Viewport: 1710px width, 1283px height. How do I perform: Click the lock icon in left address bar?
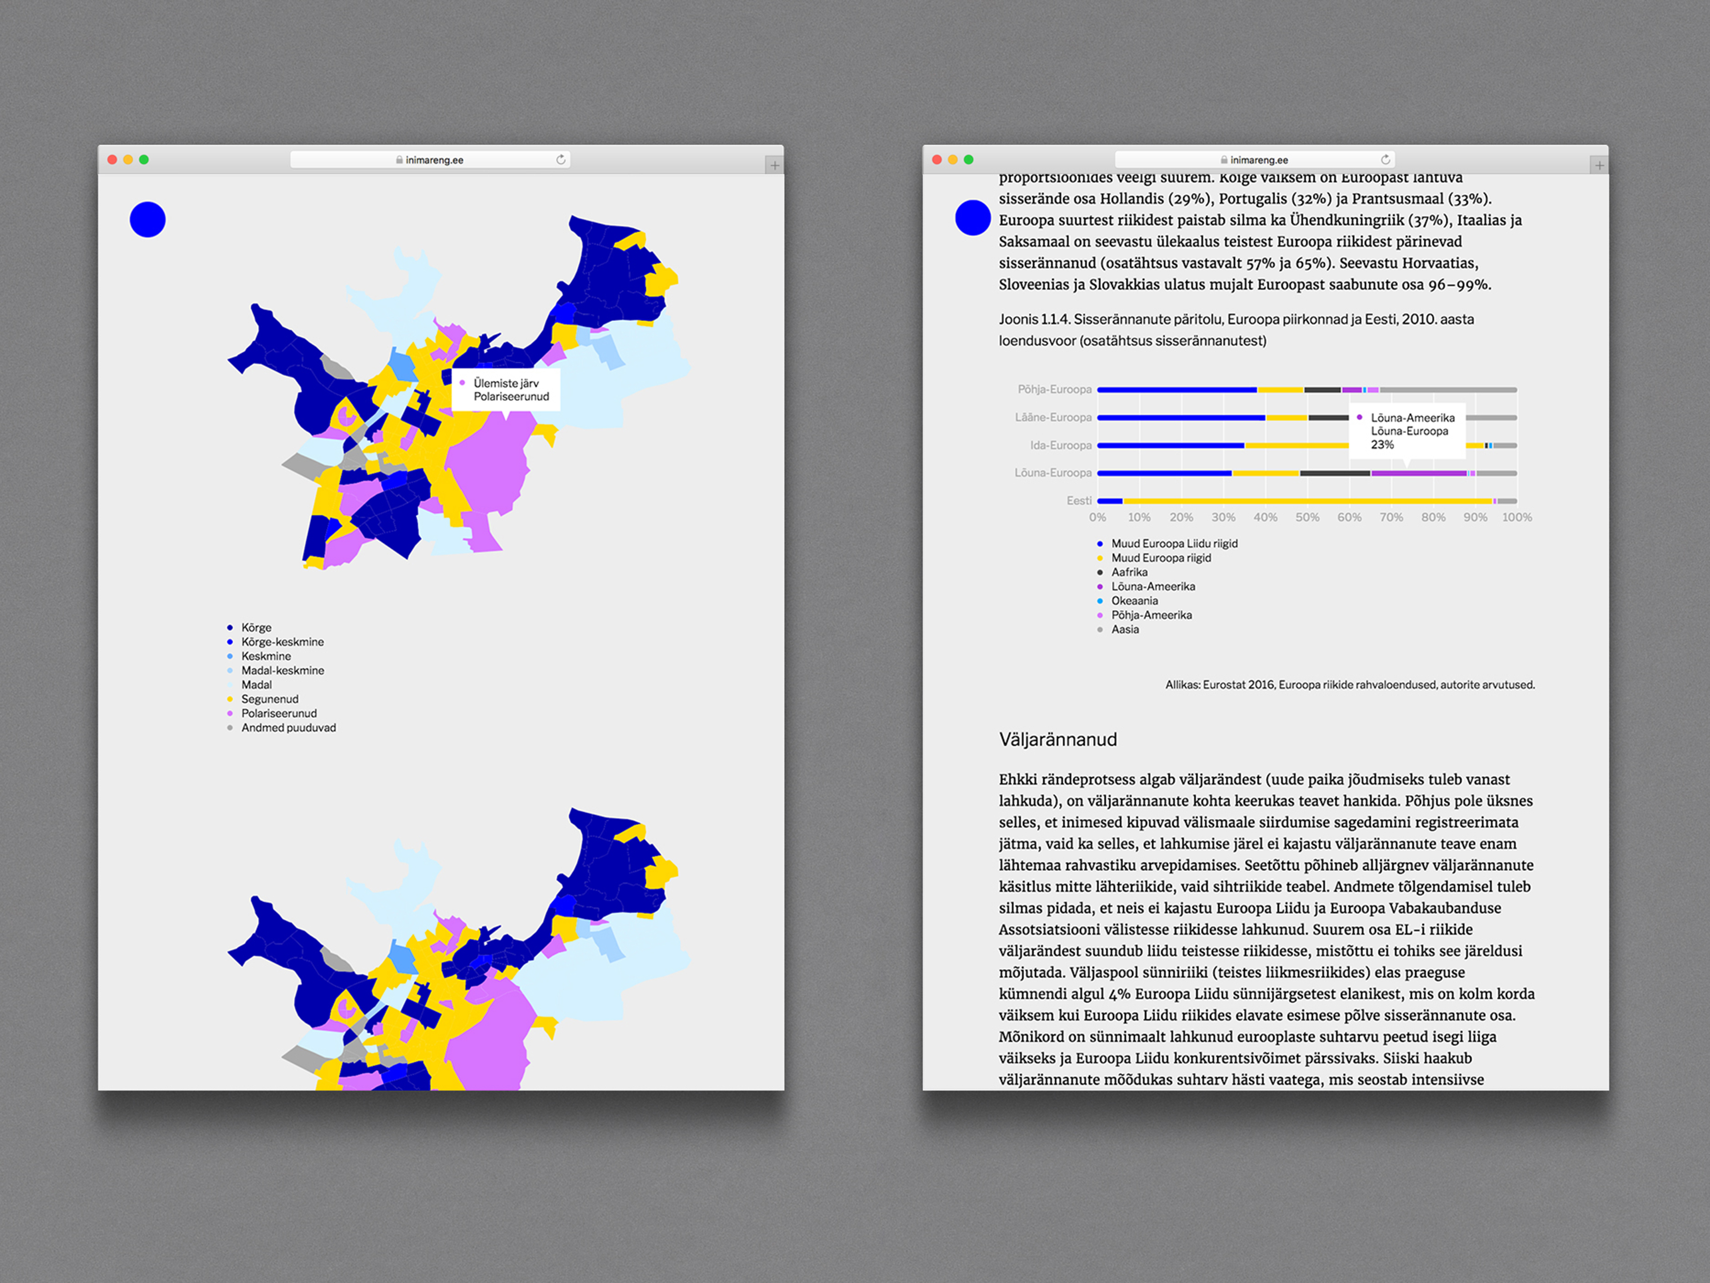tap(399, 160)
